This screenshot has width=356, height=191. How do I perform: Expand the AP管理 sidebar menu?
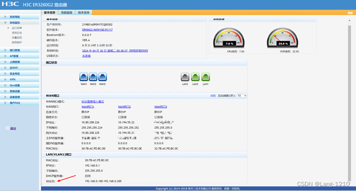pyautogui.click(x=19, y=56)
